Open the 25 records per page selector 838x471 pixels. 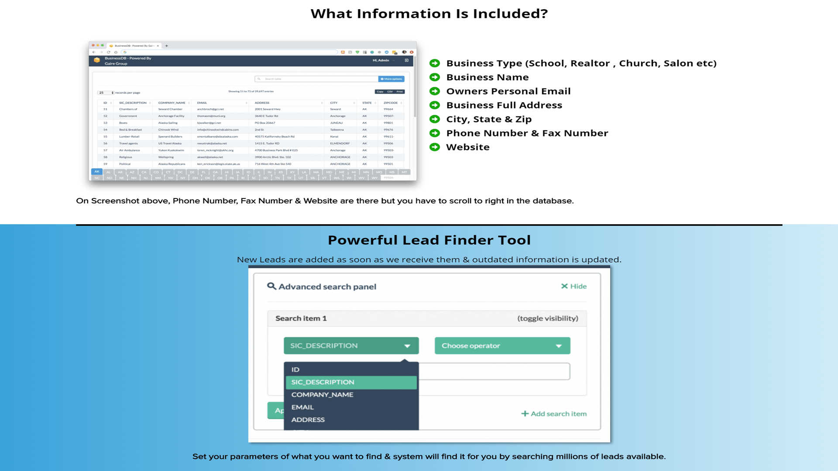106,92
